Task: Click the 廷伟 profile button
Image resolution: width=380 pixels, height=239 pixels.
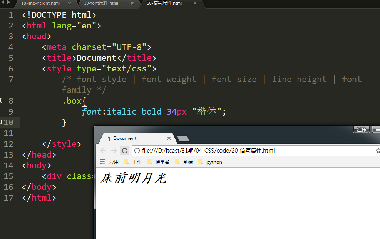Action: [x=362, y=129]
